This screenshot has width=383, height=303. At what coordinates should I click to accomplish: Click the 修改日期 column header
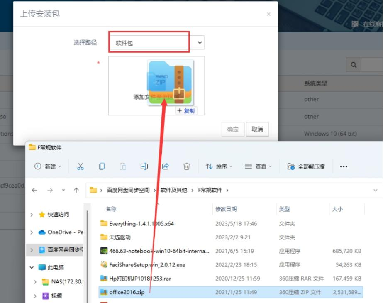(x=226, y=209)
